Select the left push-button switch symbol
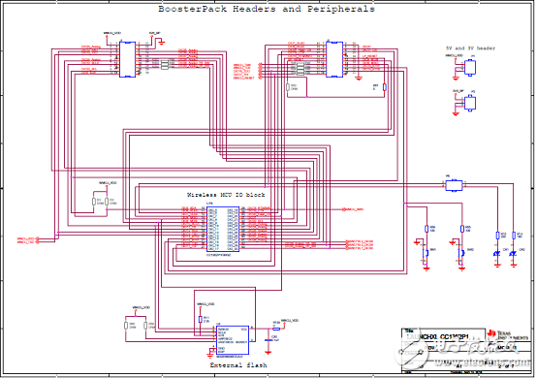 tap(426, 253)
